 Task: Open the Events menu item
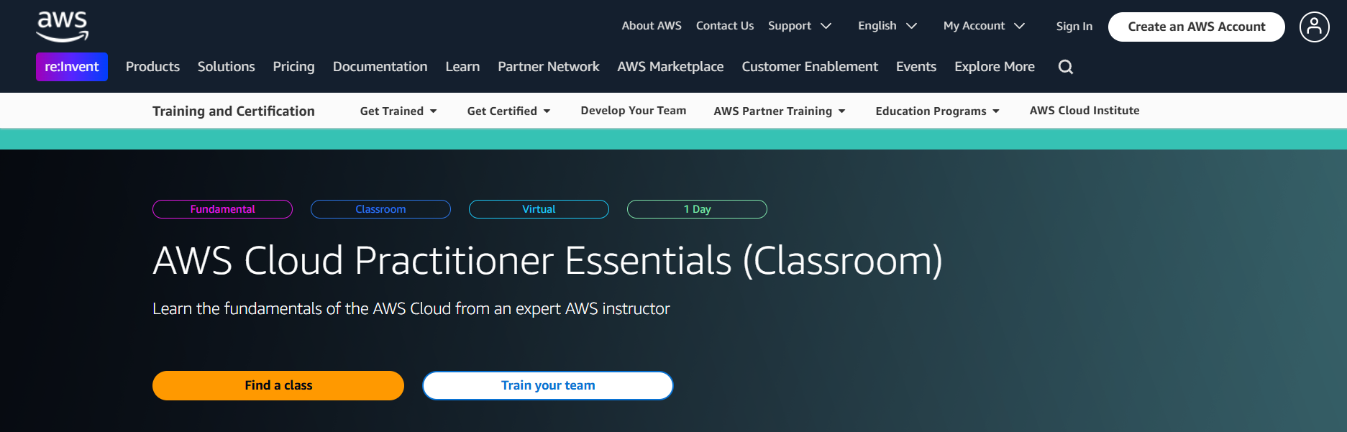(916, 67)
